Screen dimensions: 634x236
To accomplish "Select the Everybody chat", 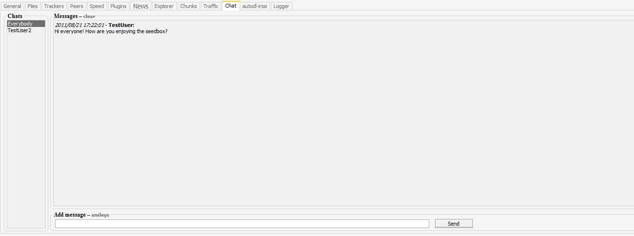I will coord(26,24).
